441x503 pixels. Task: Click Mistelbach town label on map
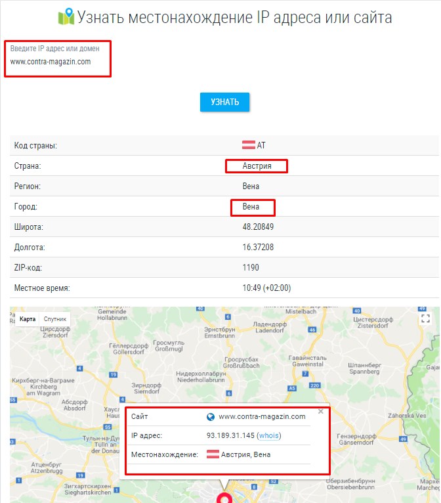click(x=301, y=311)
